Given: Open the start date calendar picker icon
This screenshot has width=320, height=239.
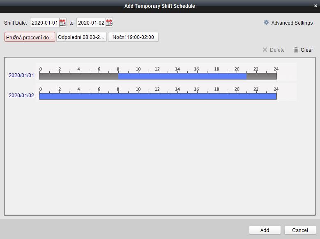Looking at the screenshot, I should click(x=63, y=23).
